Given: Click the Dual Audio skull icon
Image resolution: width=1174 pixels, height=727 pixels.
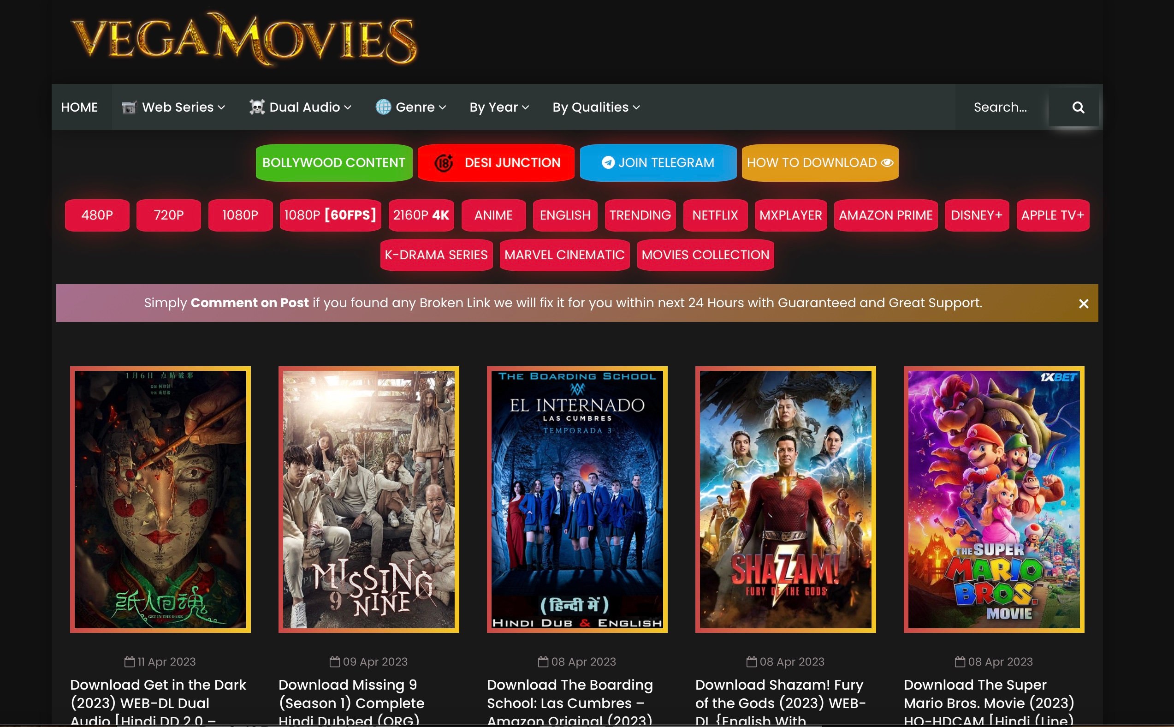Looking at the screenshot, I should pyautogui.click(x=257, y=107).
